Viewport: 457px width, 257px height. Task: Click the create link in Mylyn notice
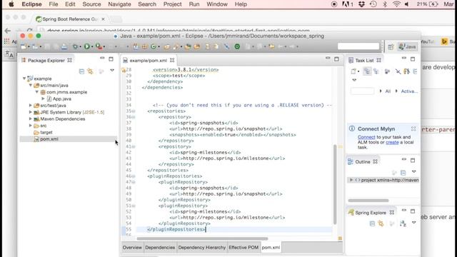pyautogui.click(x=392, y=142)
